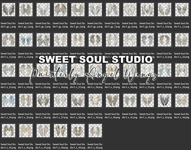Click the file name ending s_48.png
Image resolution: width=191 pixels, height=150 pixels.
coord(60,146)
